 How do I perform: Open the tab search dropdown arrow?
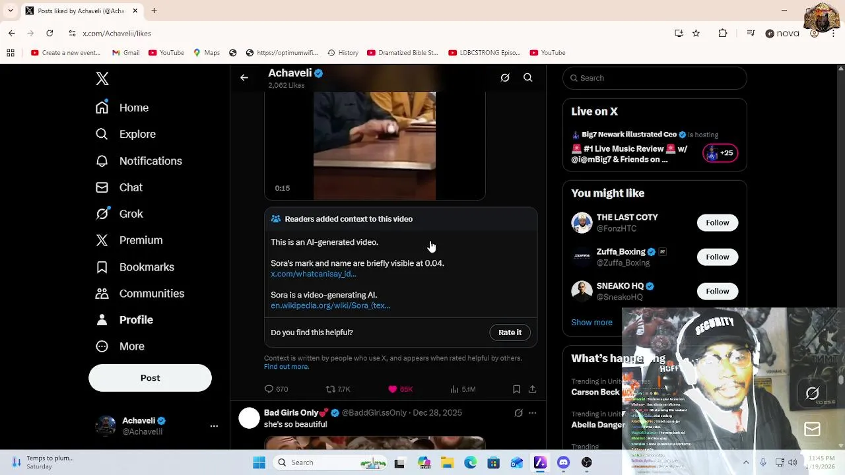pos(10,11)
